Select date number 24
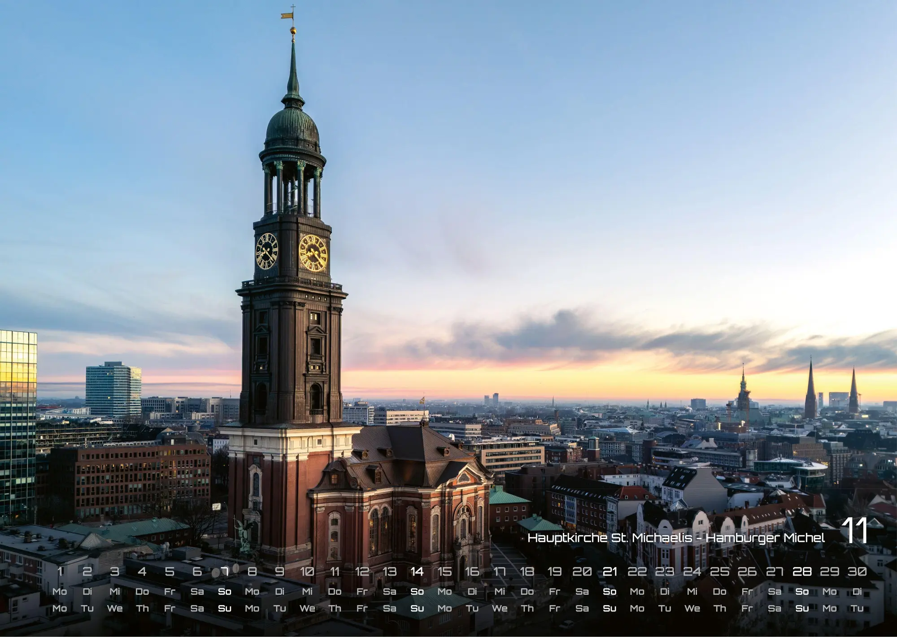The width and height of the screenshot is (897, 637). pyautogui.click(x=692, y=572)
